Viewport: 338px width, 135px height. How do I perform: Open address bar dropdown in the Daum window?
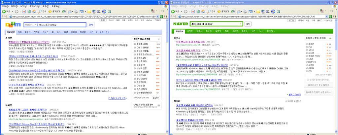(x=157, y=17)
